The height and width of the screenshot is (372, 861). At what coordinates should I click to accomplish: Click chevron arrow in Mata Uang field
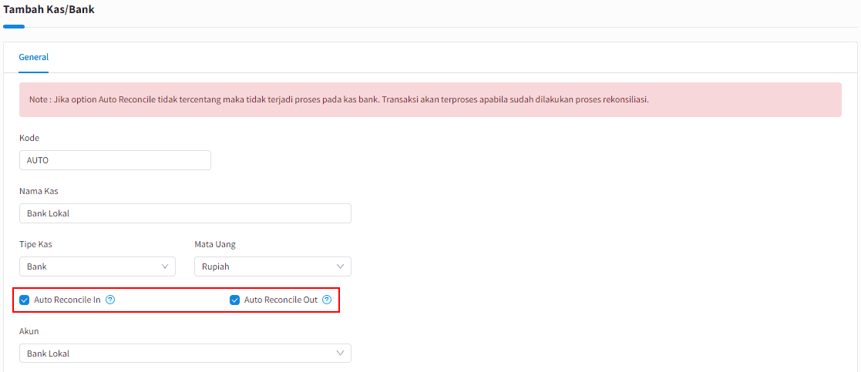coord(341,266)
